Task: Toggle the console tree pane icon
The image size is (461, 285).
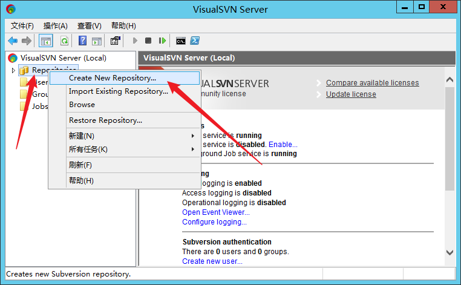Action: [x=46, y=41]
